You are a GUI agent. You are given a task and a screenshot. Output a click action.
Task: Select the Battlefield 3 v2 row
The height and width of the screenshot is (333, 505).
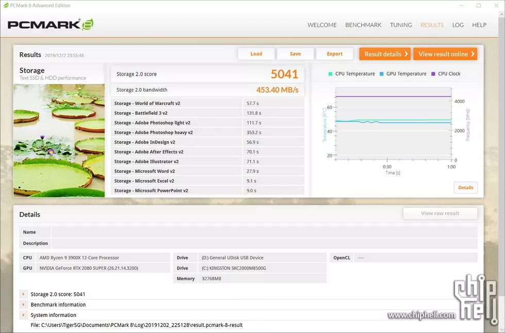tap(207, 113)
